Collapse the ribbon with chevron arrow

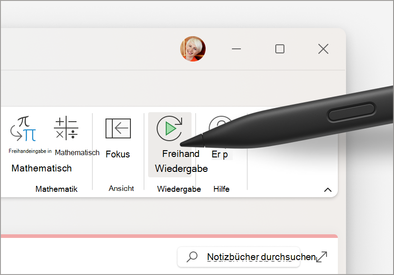(x=328, y=190)
